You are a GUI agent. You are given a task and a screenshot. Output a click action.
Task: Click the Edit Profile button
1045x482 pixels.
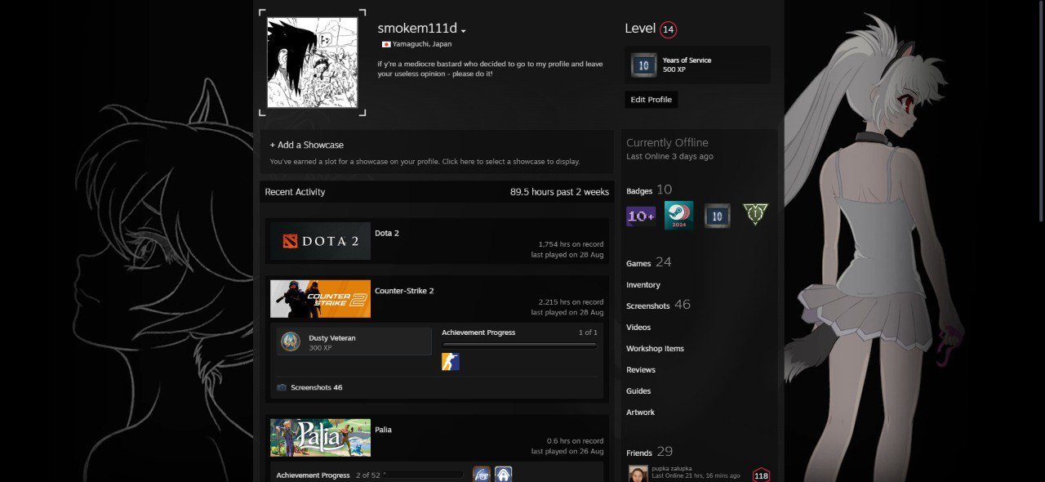coord(651,100)
